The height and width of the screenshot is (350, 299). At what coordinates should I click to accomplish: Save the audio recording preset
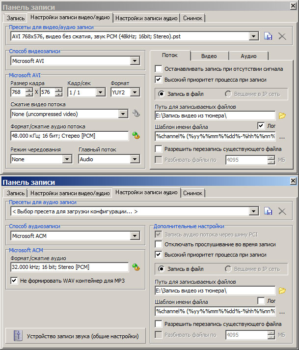click(x=268, y=211)
